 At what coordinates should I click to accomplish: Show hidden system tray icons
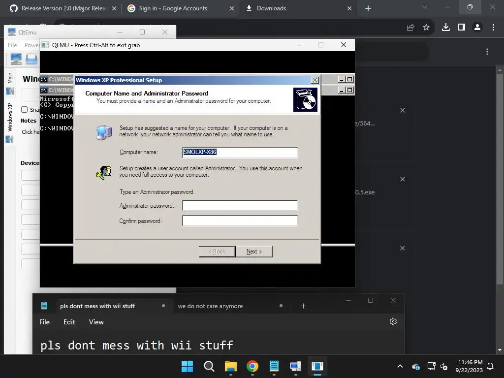click(x=400, y=366)
